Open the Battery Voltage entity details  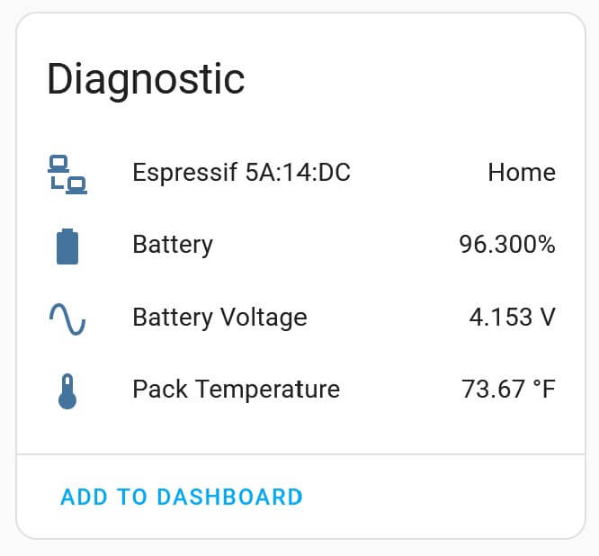coord(219,317)
